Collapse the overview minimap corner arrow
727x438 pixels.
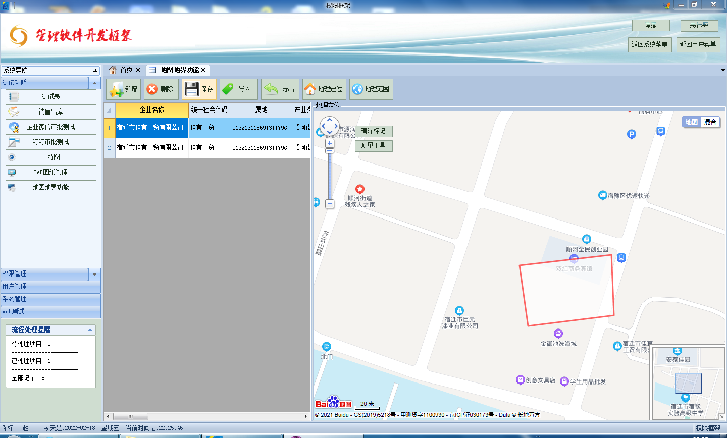(721, 417)
